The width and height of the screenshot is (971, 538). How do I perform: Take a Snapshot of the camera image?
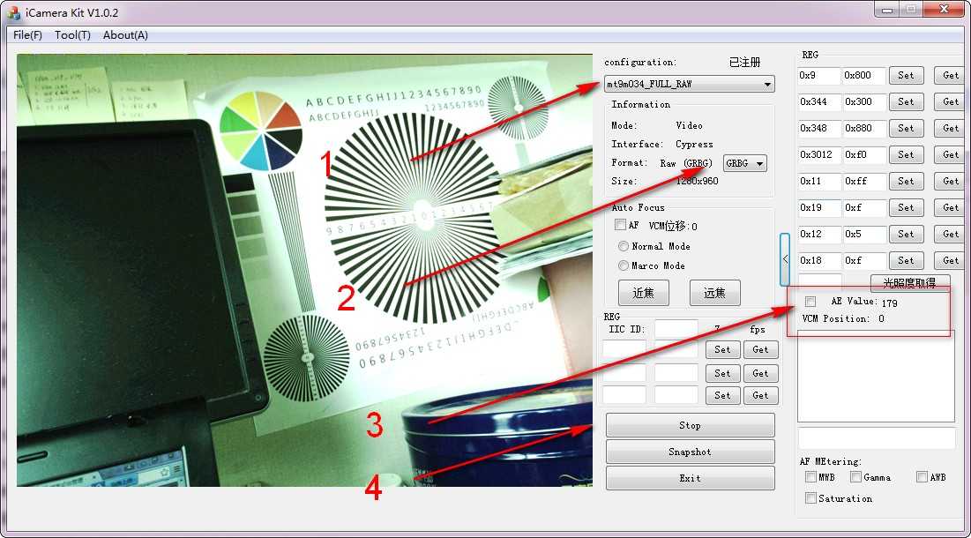coord(690,452)
